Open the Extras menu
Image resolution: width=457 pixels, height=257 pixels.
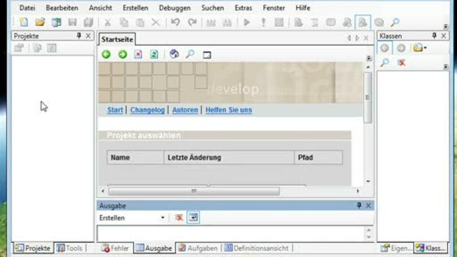click(243, 8)
